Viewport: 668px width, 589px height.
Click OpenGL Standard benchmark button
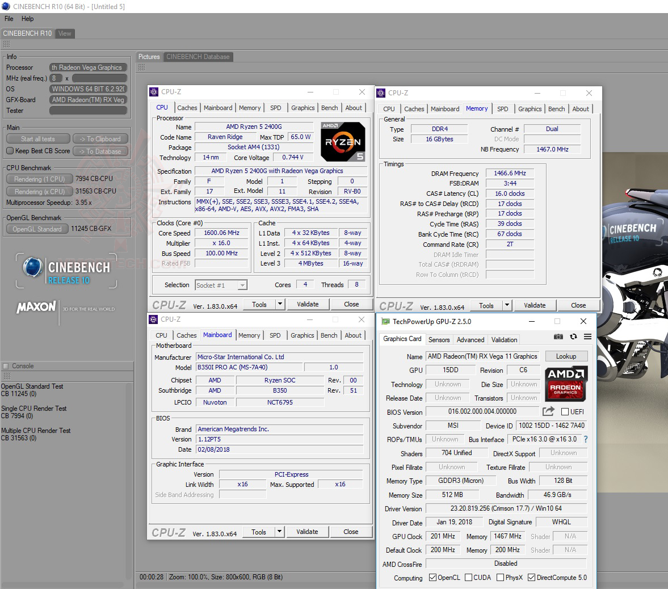pos(37,229)
